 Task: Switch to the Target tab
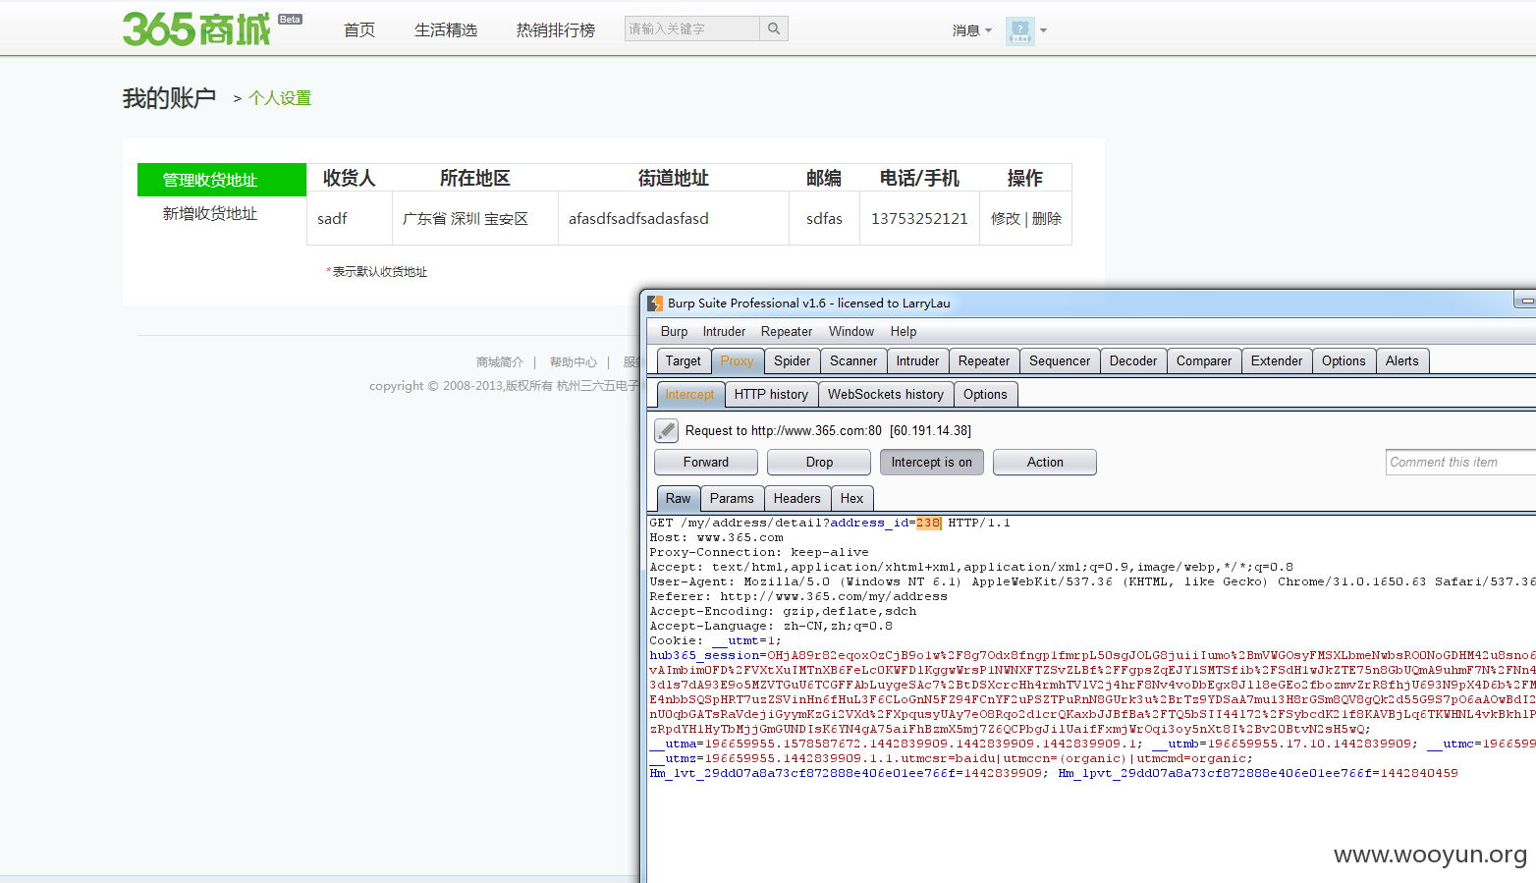click(x=684, y=361)
